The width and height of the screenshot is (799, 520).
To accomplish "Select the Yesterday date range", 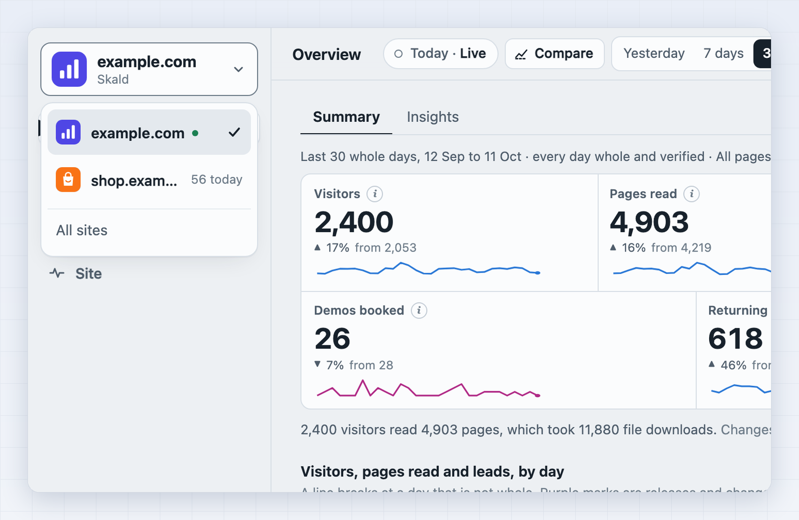I will point(654,53).
